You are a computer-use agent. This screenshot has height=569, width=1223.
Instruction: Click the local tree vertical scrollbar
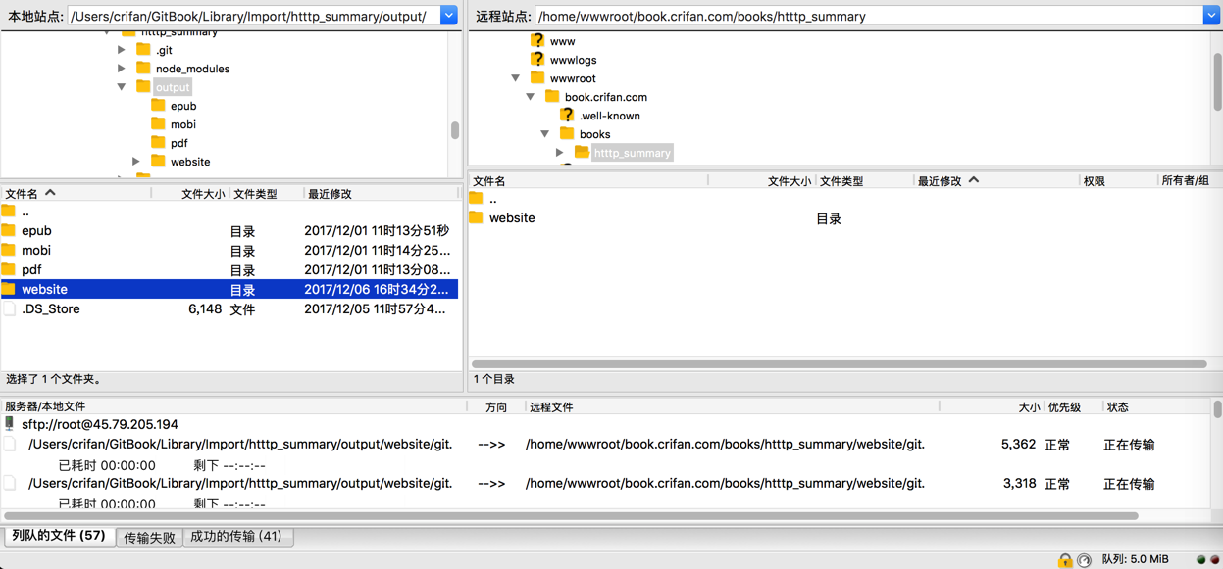pos(455,130)
